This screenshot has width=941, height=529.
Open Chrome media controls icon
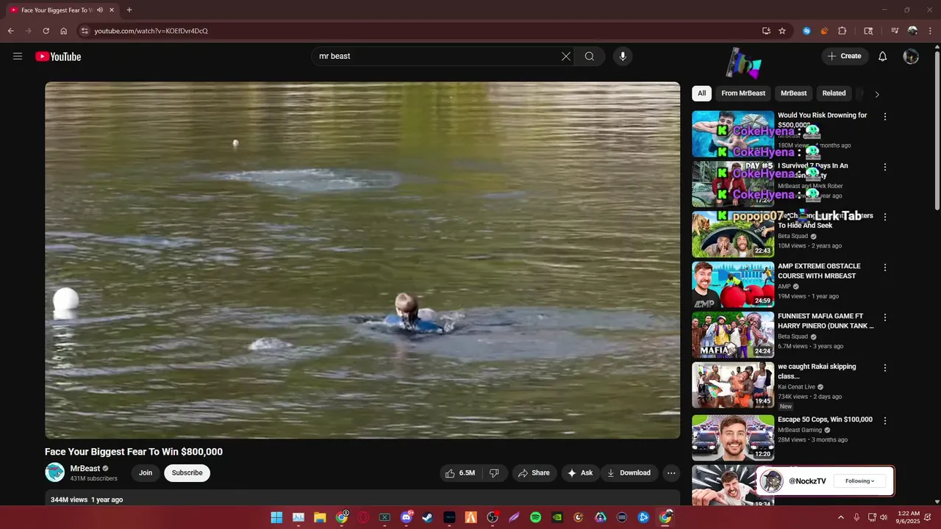tap(895, 31)
